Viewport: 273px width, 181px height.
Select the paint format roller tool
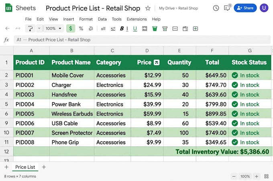click(x=30, y=28)
